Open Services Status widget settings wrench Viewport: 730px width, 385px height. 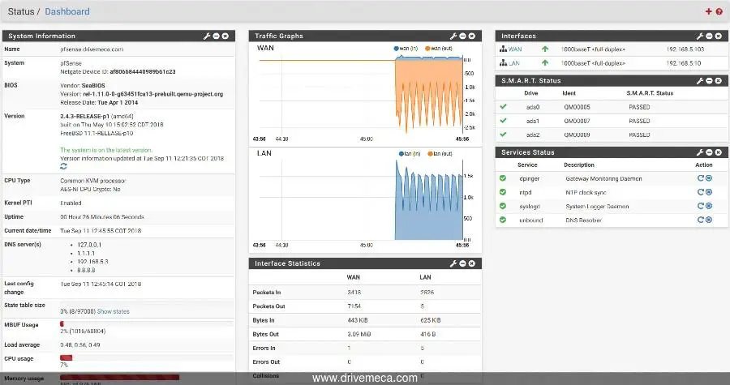(x=700, y=152)
